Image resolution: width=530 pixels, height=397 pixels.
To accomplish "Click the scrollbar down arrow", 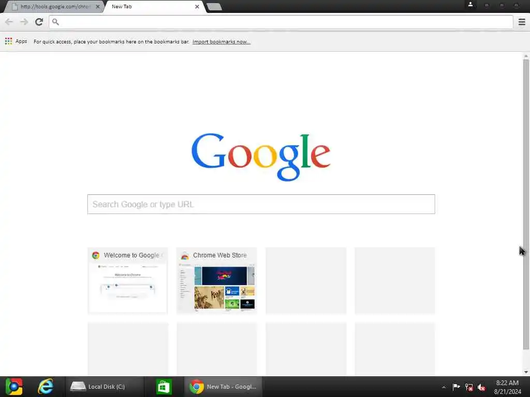I will point(526,372).
